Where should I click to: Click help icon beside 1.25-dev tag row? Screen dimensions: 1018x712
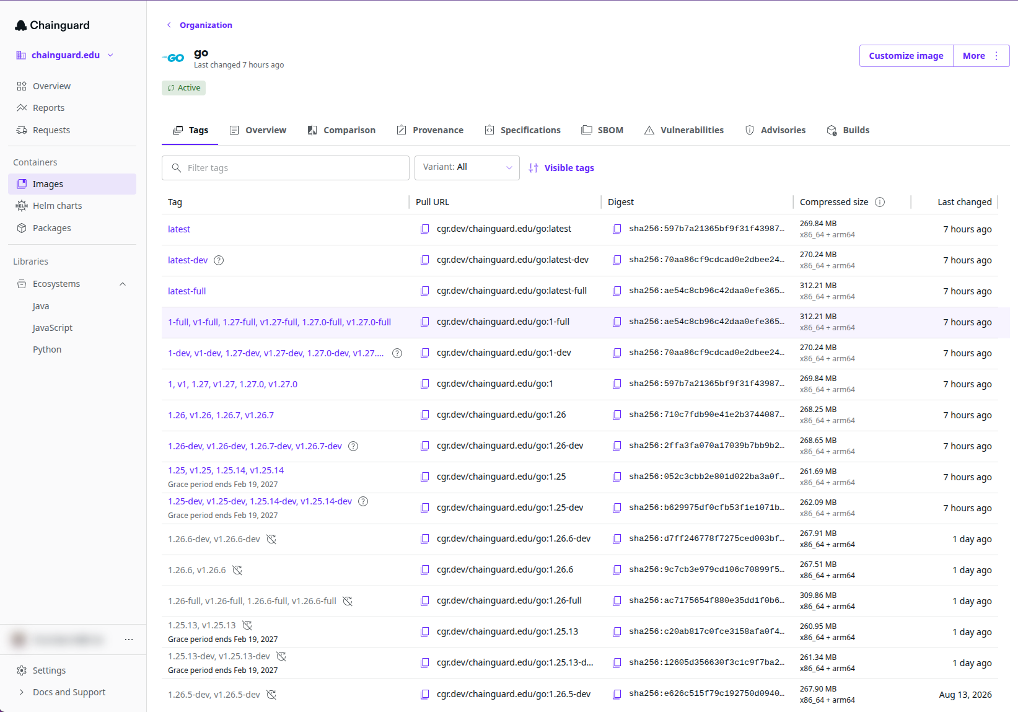(363, 501)
